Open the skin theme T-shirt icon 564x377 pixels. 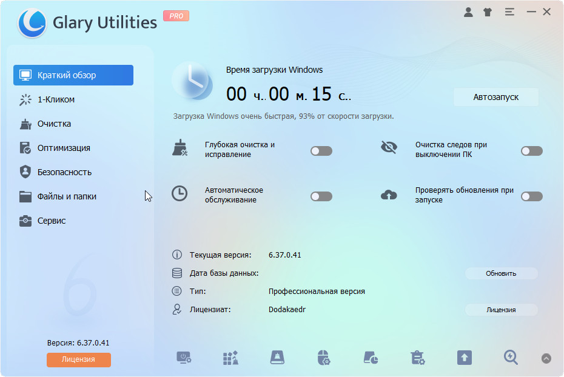(488, 12)
